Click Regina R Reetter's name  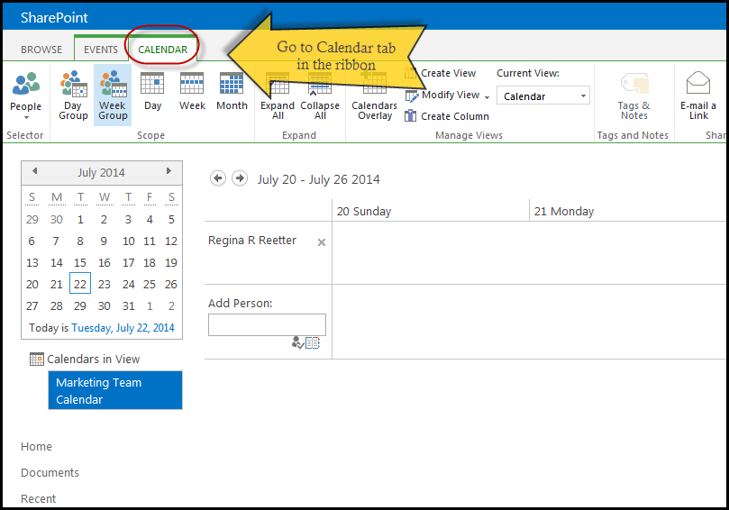(x=252, y=241)
